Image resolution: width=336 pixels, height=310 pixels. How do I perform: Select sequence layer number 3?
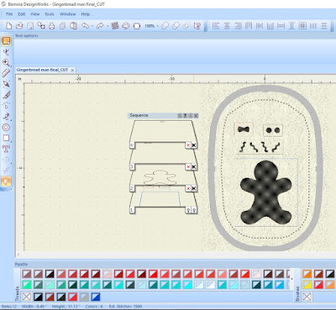click(x=132, y=167)
